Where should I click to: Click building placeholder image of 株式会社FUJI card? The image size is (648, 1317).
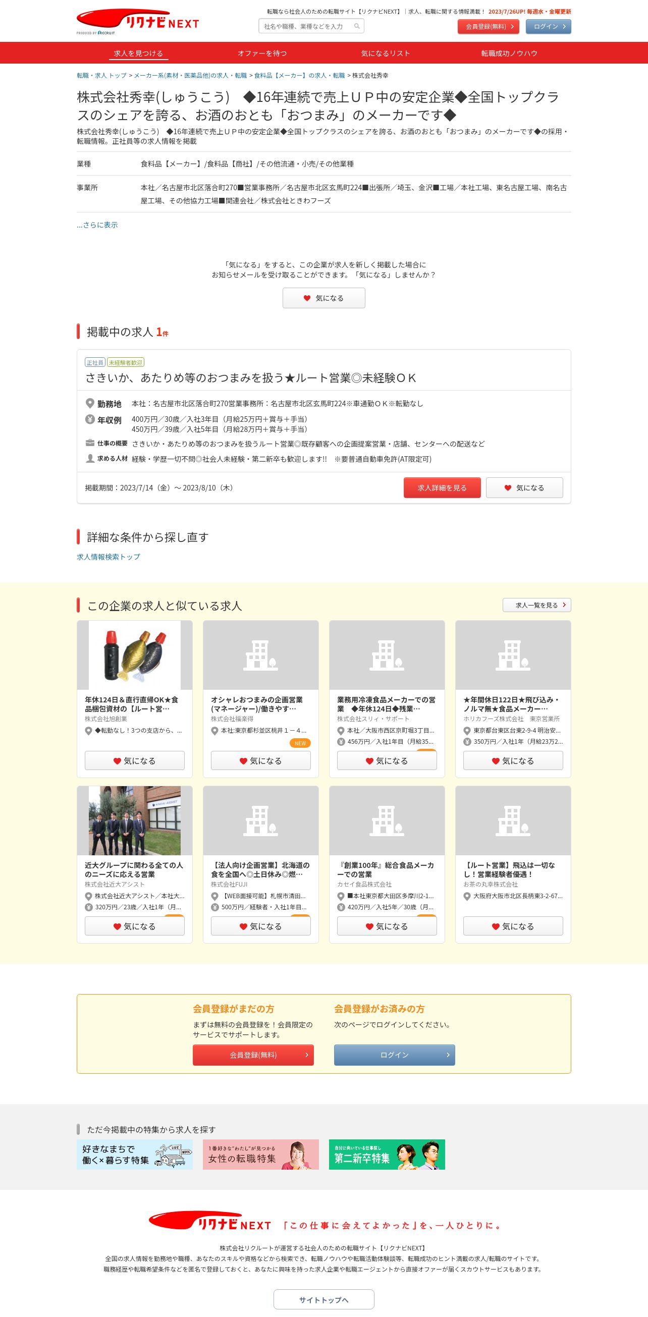[x=261, y=820]
